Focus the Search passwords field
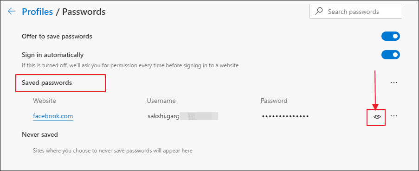 coord(356,11)
